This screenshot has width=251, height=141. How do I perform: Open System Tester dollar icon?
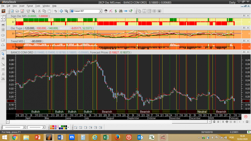point(116,11)
